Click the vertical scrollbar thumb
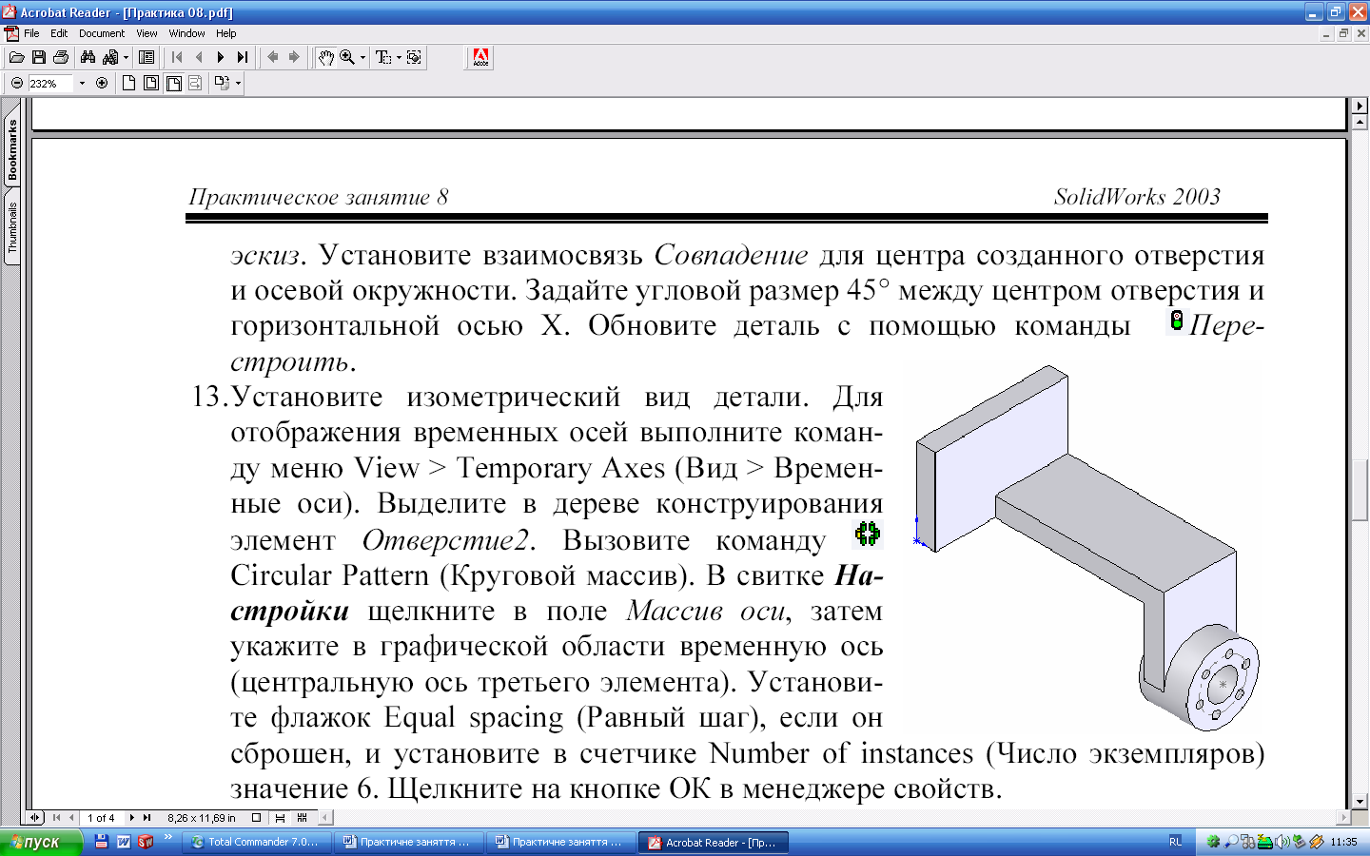 tap(1360, 490)
